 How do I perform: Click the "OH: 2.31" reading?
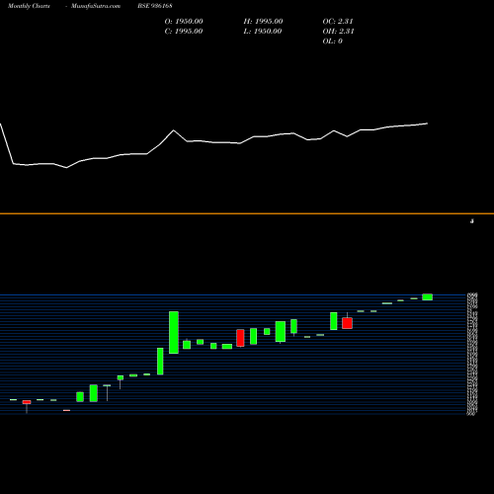[338, 32]
